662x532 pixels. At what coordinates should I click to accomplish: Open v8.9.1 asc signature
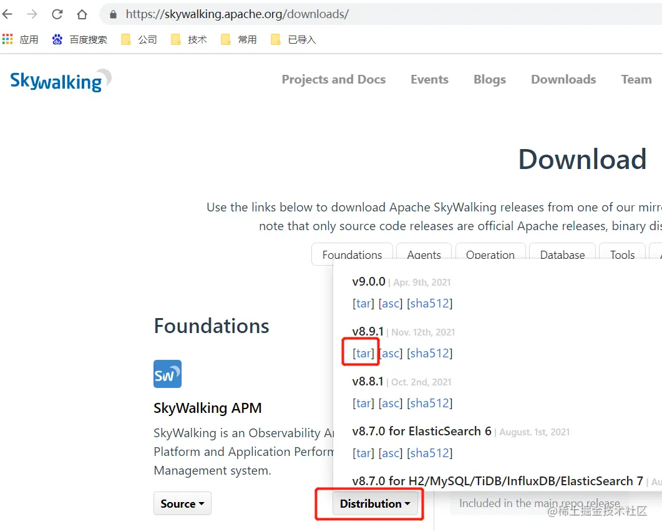pyautogui.click(x=391, y=353)
